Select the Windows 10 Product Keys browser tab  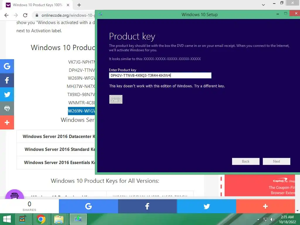[38, 5]
